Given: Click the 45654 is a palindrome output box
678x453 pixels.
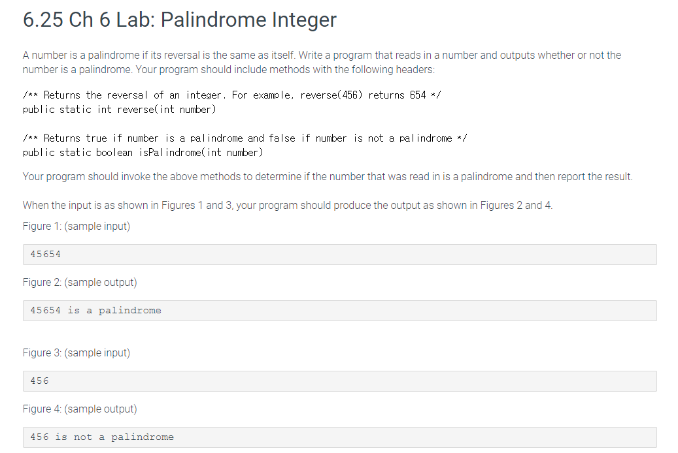Looking at the screenshot, I should click(x=340, y=311).
